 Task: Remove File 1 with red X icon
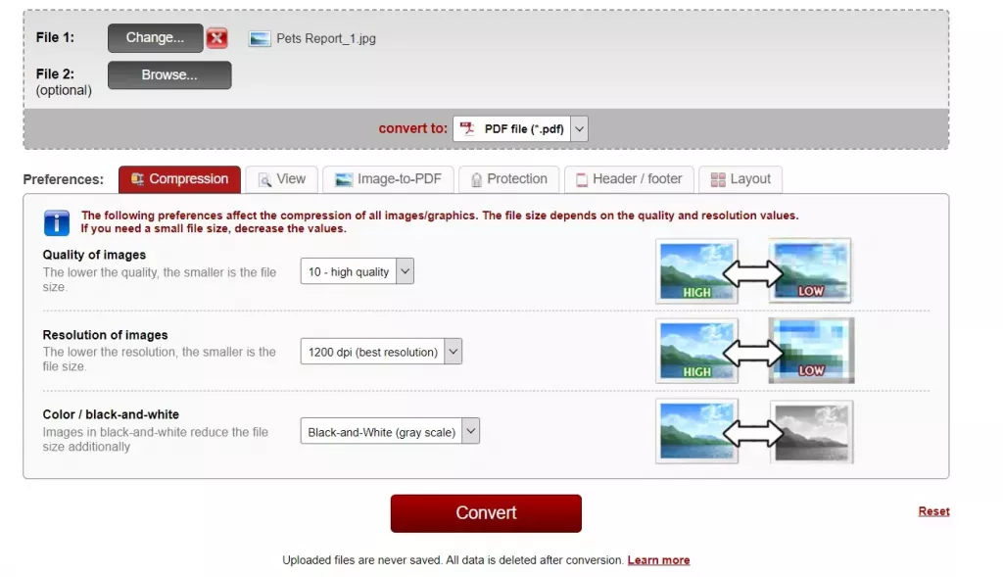[216, 38]
